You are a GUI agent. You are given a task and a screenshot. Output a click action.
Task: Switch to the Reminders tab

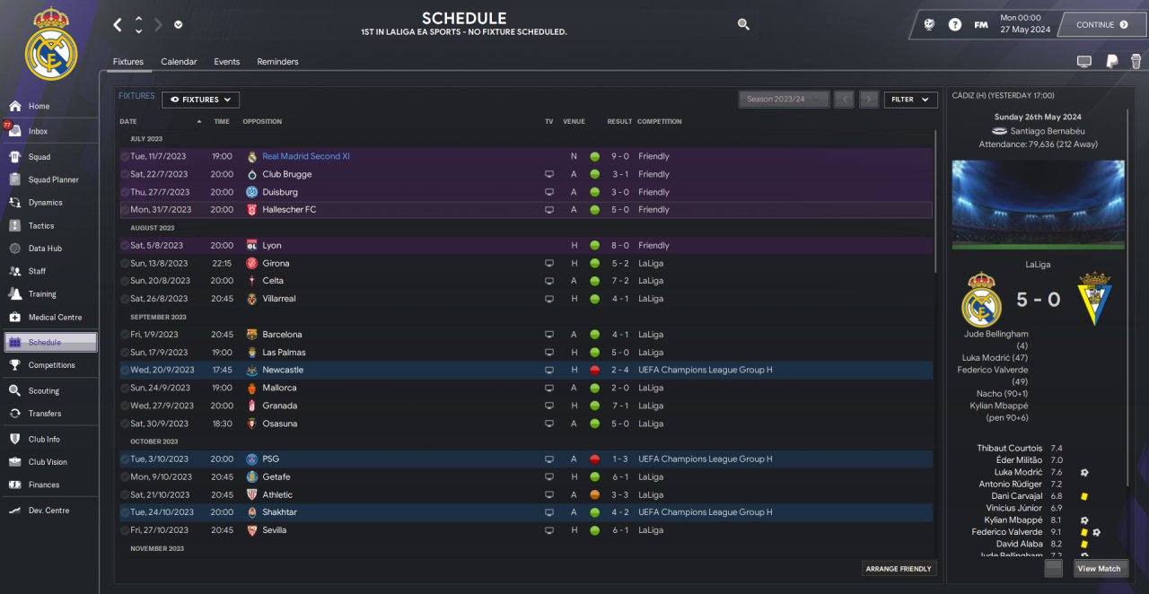tap(277, 62)
